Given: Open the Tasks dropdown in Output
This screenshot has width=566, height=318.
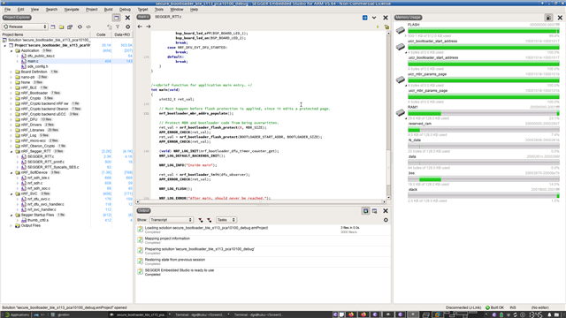Looking at the screenshot, I should tap(226, 220).
